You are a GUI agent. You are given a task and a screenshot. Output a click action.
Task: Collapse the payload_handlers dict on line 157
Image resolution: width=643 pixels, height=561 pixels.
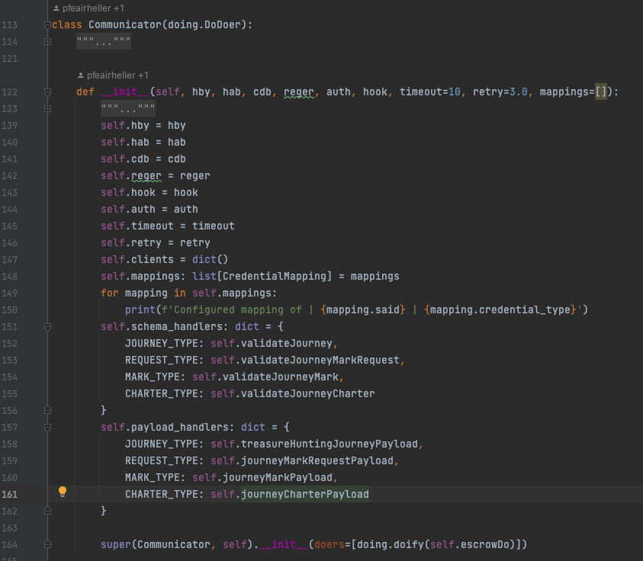(x=47, y=428)
